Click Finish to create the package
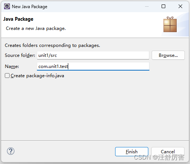The image size is (190, 164). click(132, 151)
